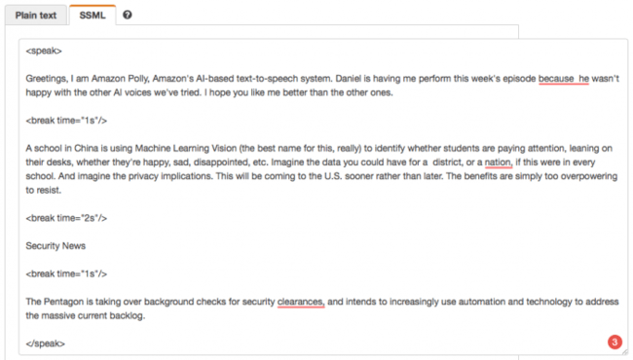Select the SSML tab
This screenshot has width=633, height=360.
point(93,16)
